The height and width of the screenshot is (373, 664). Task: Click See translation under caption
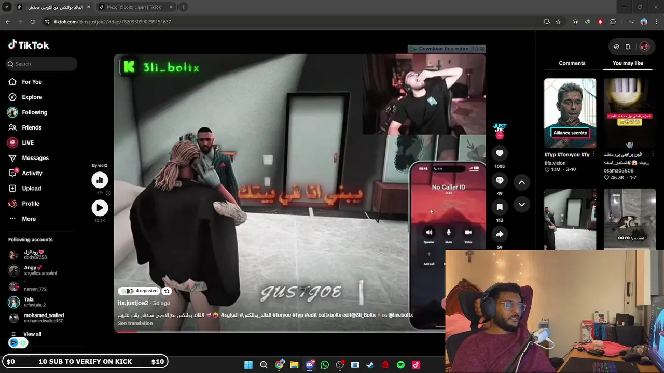[135, 323]
